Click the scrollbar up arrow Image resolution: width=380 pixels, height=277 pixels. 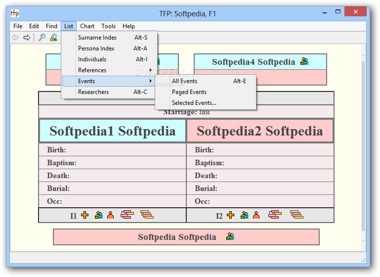pos(363,55)
